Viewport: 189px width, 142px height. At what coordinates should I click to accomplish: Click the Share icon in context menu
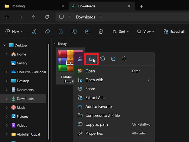click(113, 59)
